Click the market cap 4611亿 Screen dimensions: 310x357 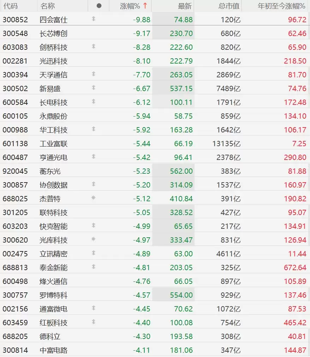[228, 254]
